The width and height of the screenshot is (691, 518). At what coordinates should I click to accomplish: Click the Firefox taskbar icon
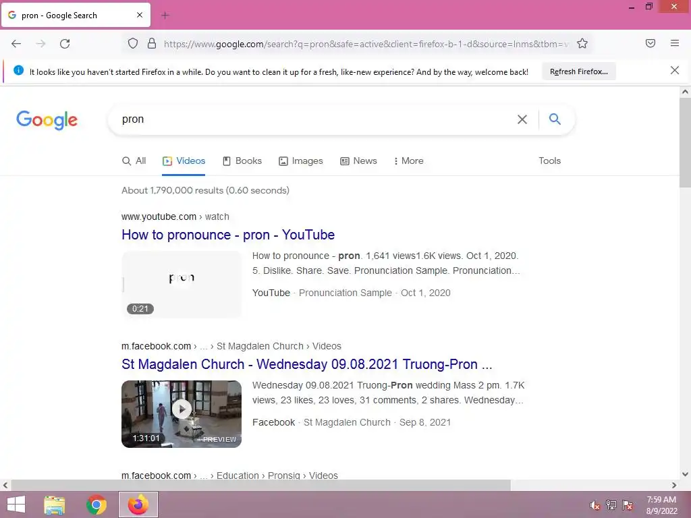(x=138, y=505)
